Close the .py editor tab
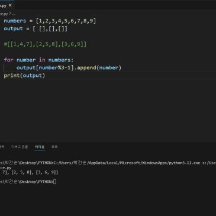Image resolution: width=216 pixels, height=216 pixels. [x=10, y=5]
